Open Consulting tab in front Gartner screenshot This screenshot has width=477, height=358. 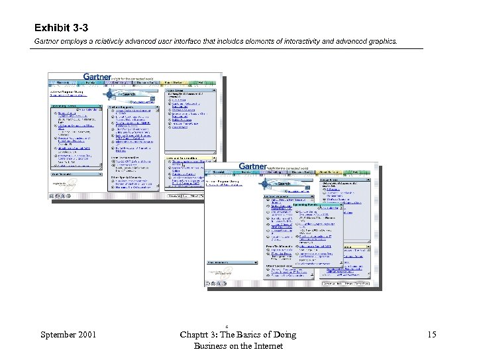(x=274, y=172)
